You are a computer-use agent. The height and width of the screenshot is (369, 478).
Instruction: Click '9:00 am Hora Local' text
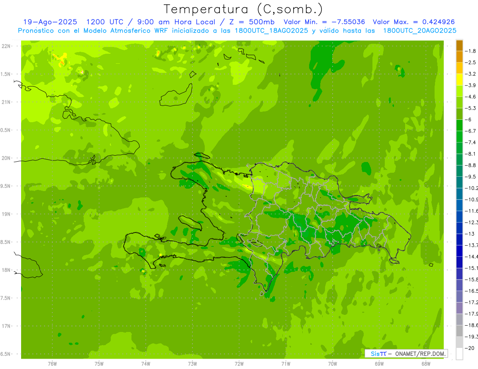point(175,22)
